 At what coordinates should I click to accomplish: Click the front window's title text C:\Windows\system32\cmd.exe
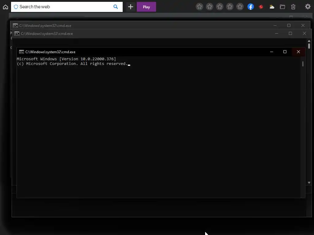point(50,52)
